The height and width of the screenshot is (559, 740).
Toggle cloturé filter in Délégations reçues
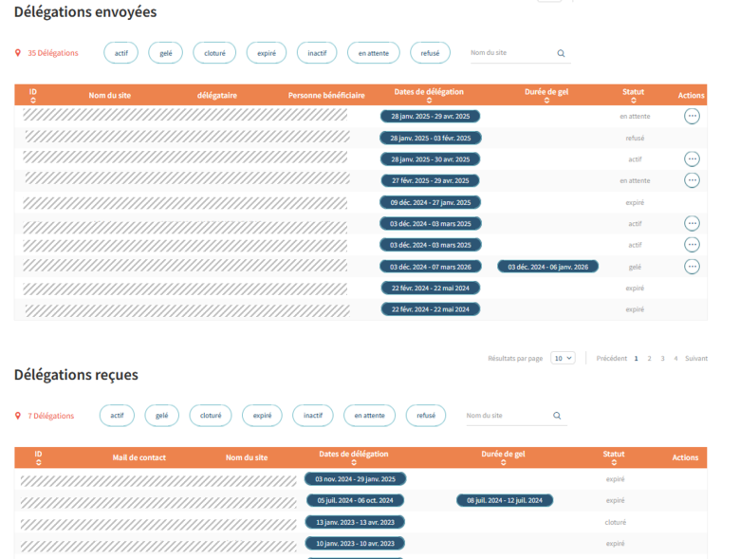tap(211, 416)
